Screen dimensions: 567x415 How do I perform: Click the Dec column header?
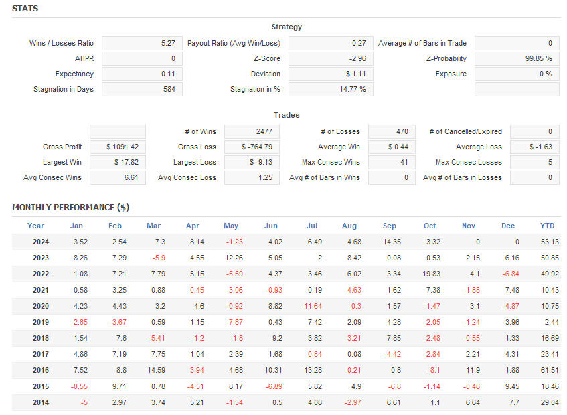pyautogui.click(x=507, y=226)
